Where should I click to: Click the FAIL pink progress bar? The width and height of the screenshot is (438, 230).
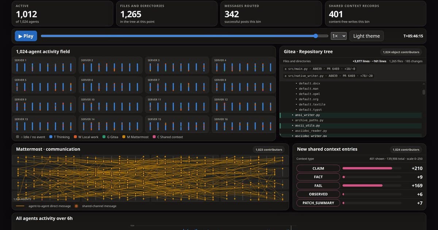point(362,185)
